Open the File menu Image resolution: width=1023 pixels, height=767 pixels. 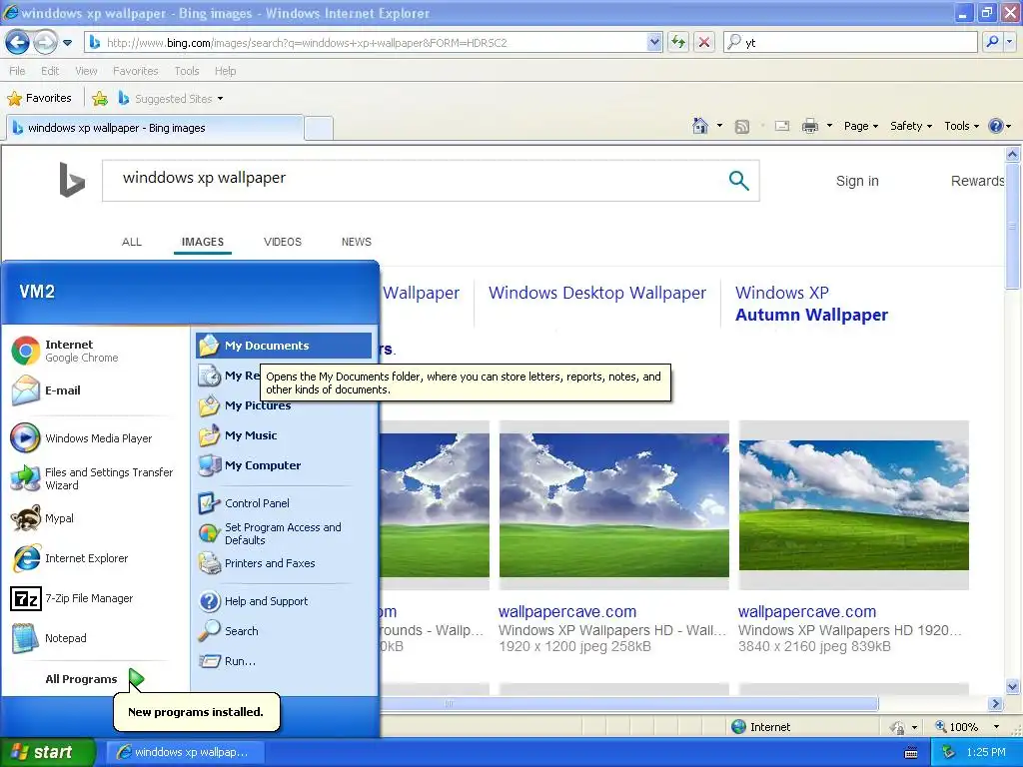[18, 71]
